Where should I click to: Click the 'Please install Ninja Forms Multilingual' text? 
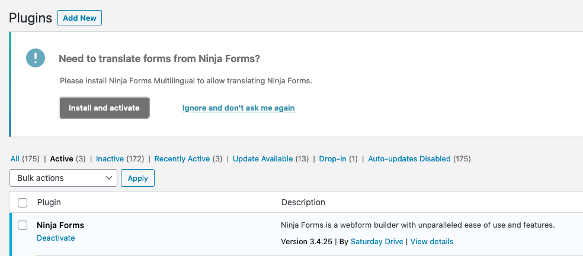point(186,81)
